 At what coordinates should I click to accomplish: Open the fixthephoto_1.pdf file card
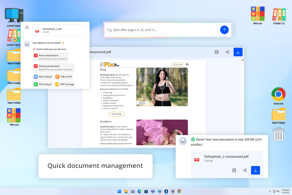point(59,30)
